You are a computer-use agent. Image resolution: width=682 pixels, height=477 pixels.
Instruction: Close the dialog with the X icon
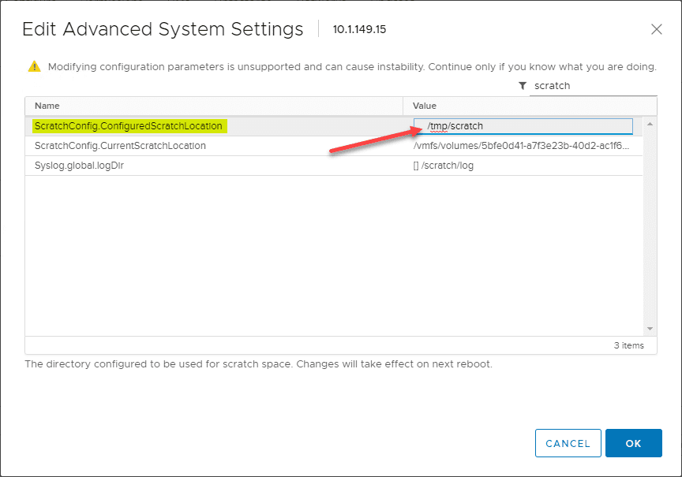pyautogui.click(x=656, y=30)
